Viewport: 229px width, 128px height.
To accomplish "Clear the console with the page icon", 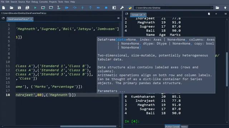I will coord(209,14).
